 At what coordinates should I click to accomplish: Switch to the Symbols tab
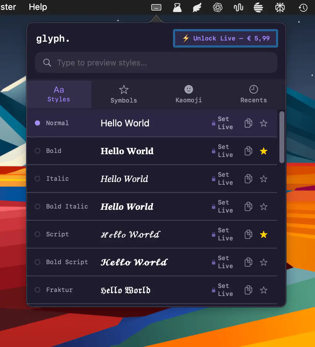coord(123,94)
